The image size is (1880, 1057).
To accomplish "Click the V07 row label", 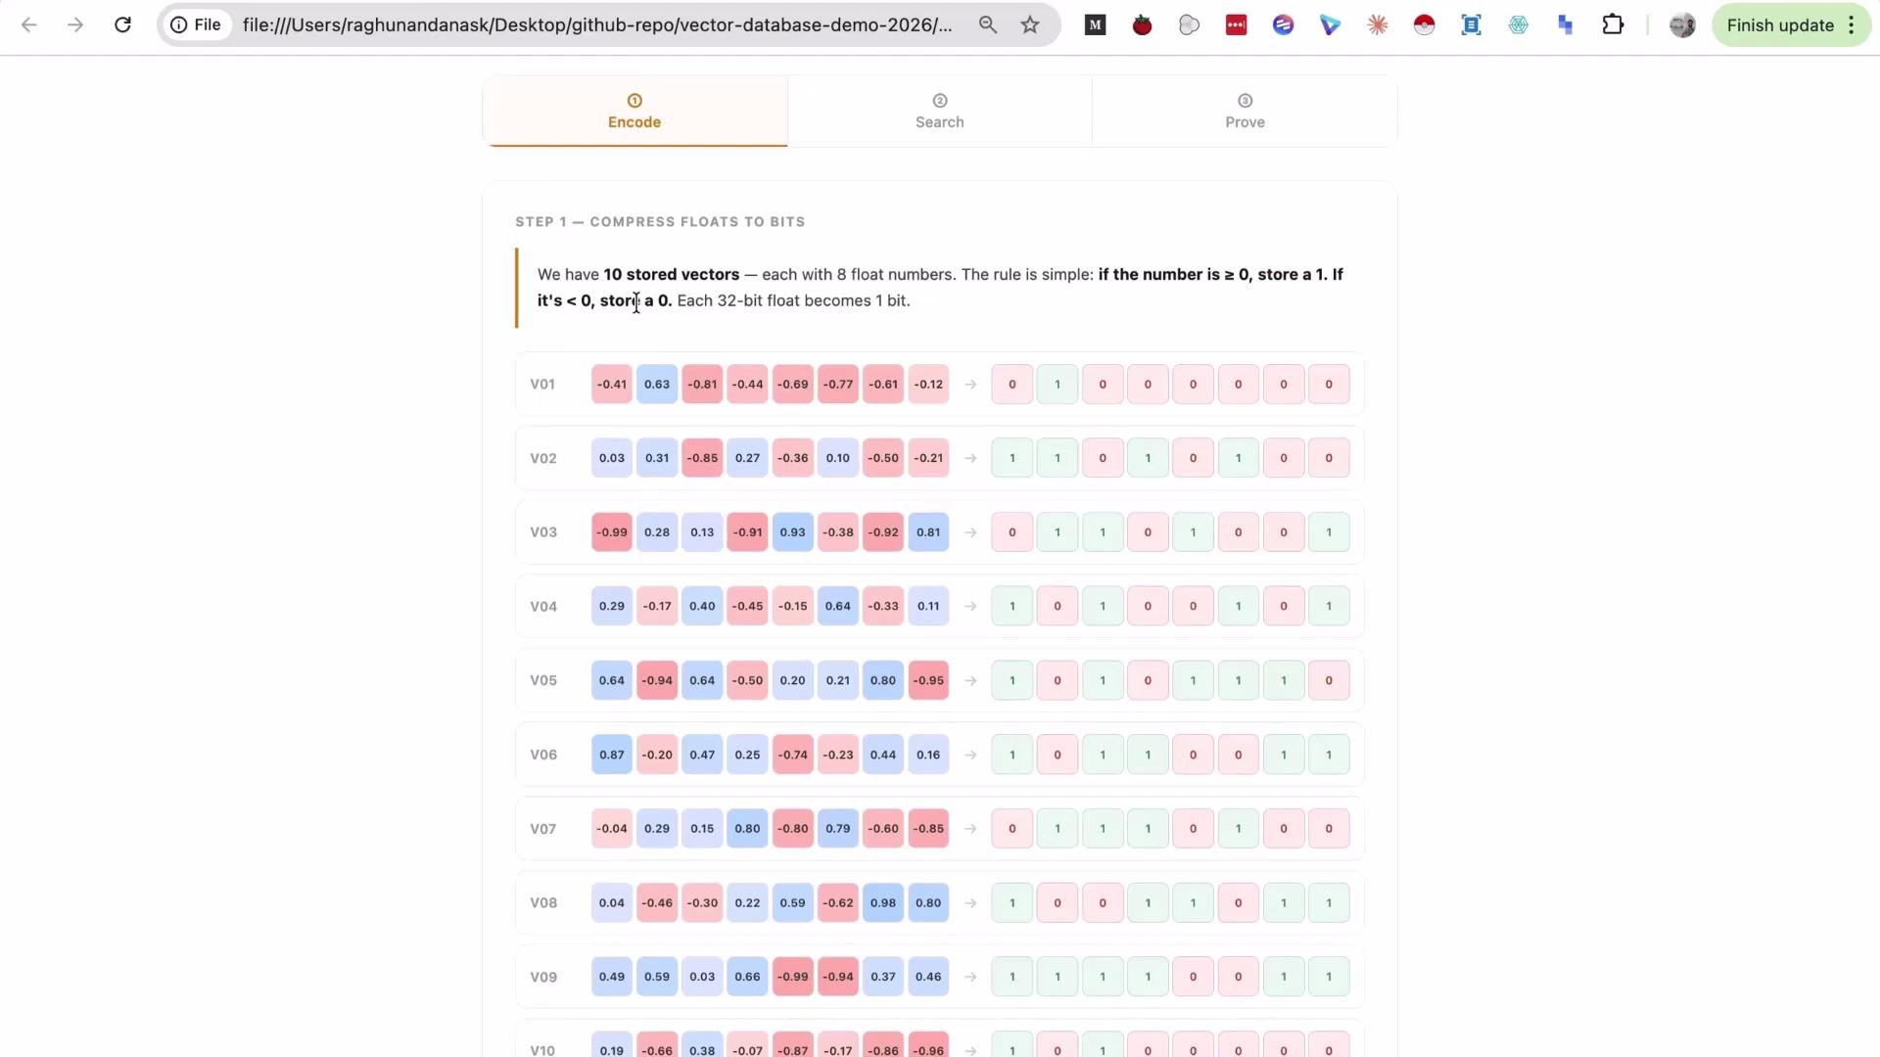I will coord(543,829).
